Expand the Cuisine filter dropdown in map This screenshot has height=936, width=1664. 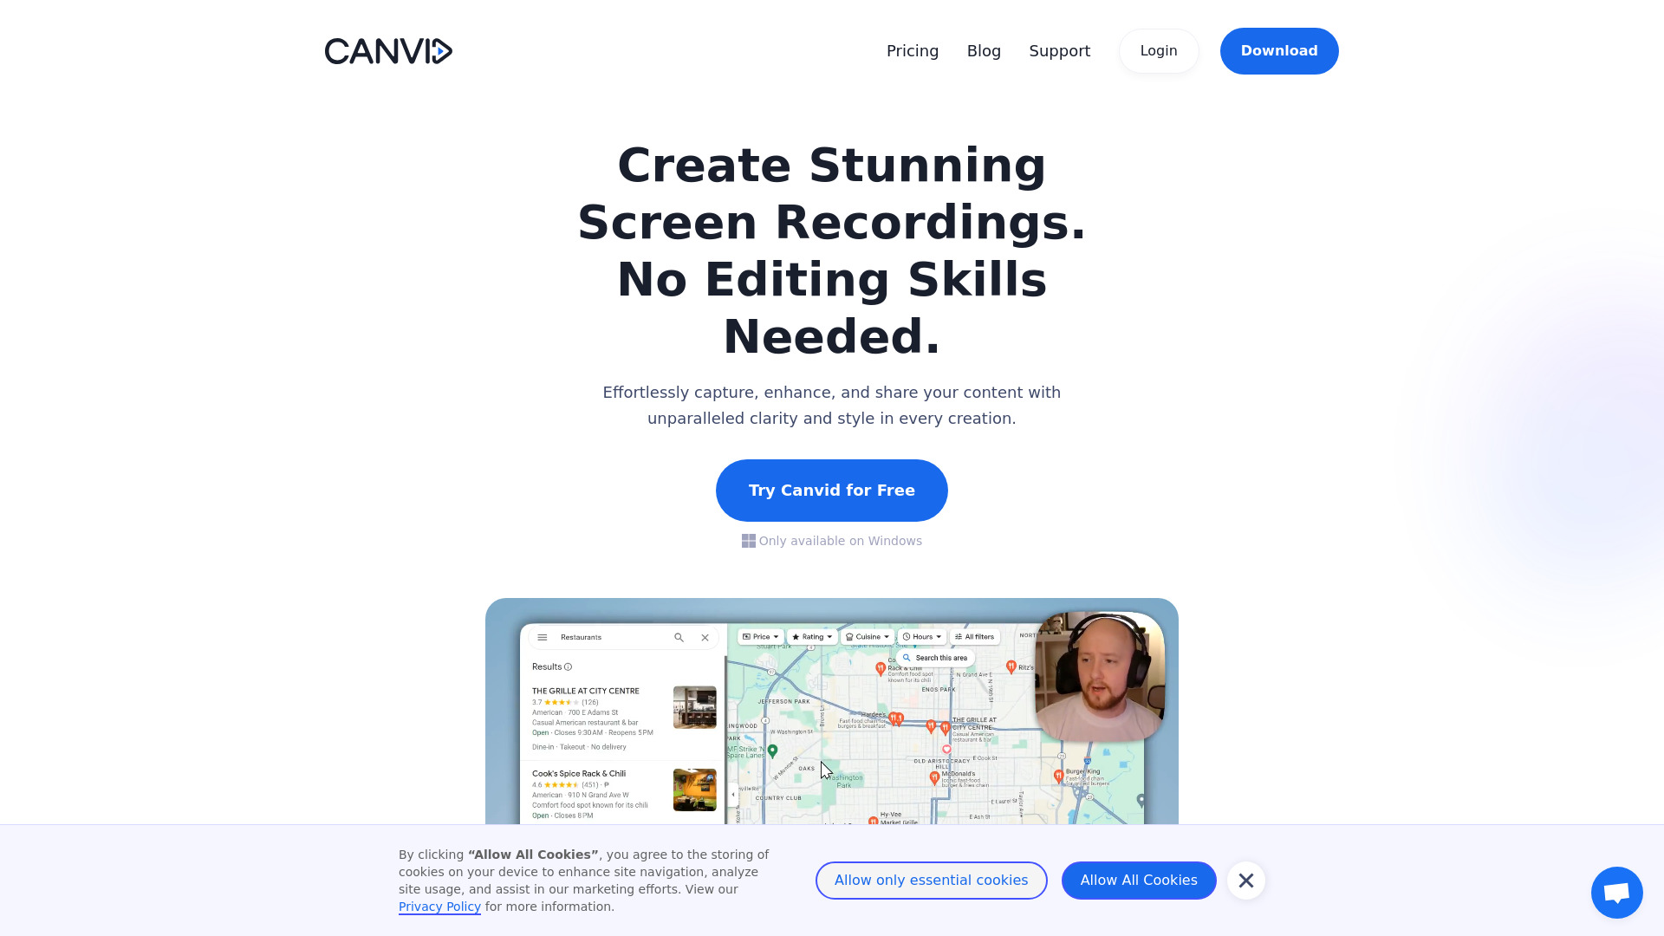tap(868, 637)
